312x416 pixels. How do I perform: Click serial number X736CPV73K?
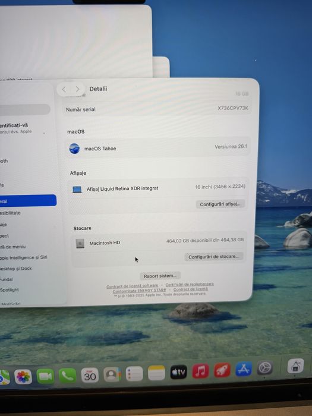(x=233, y=108)
